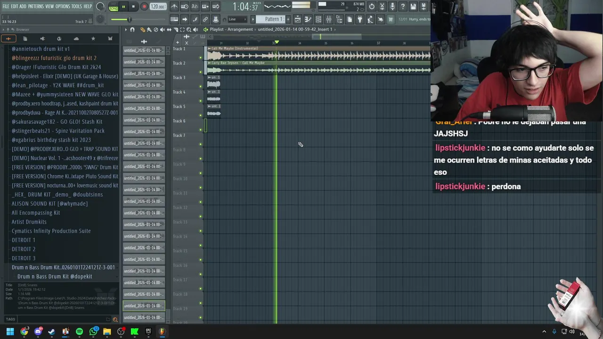The image size is (603, 339).
Task: Open Spotify from the Windows taskbar
Action: (79, 331)
